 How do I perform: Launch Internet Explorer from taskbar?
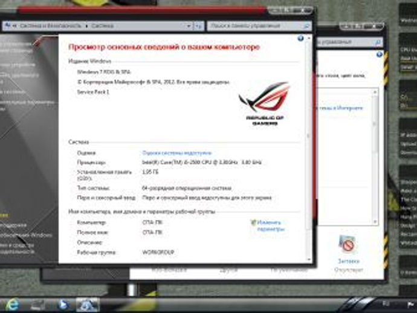pos(12,304)
